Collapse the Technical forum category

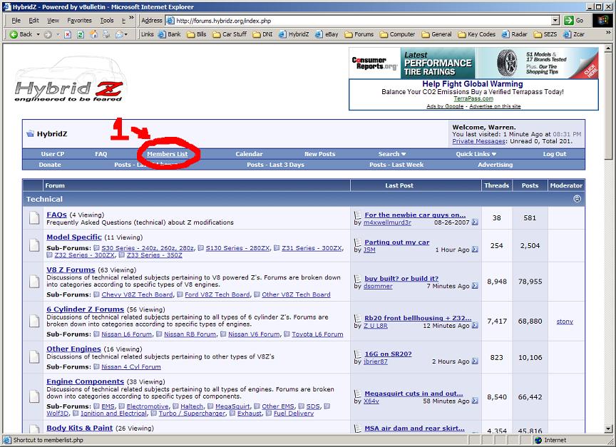pos(577,199)
